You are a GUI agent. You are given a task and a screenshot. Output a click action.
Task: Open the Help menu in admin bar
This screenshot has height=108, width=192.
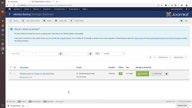(85, 9)
